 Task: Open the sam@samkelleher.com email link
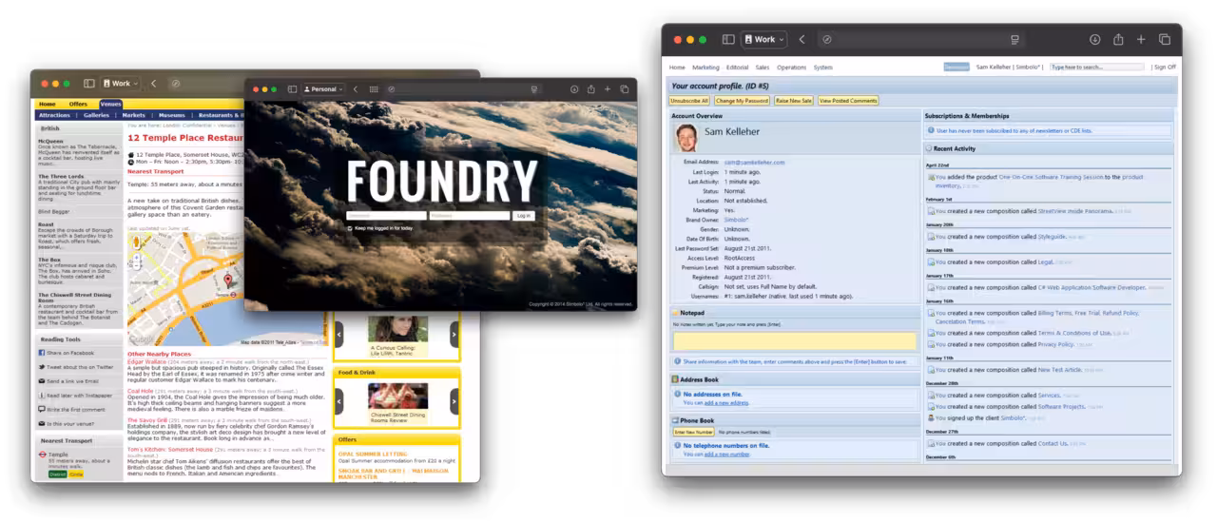(x=755, y=163)
